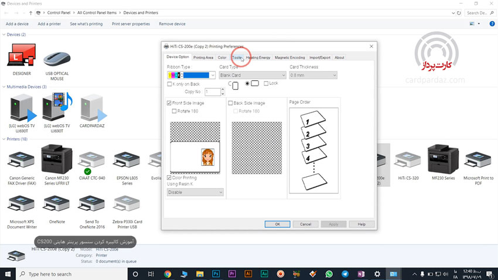
Task: Open WhatsApp from the taskbar
Action: pyautogui.click(x=329, y=274)
